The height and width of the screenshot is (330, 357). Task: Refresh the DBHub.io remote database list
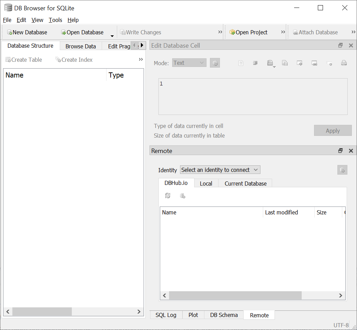pos(168,196)
